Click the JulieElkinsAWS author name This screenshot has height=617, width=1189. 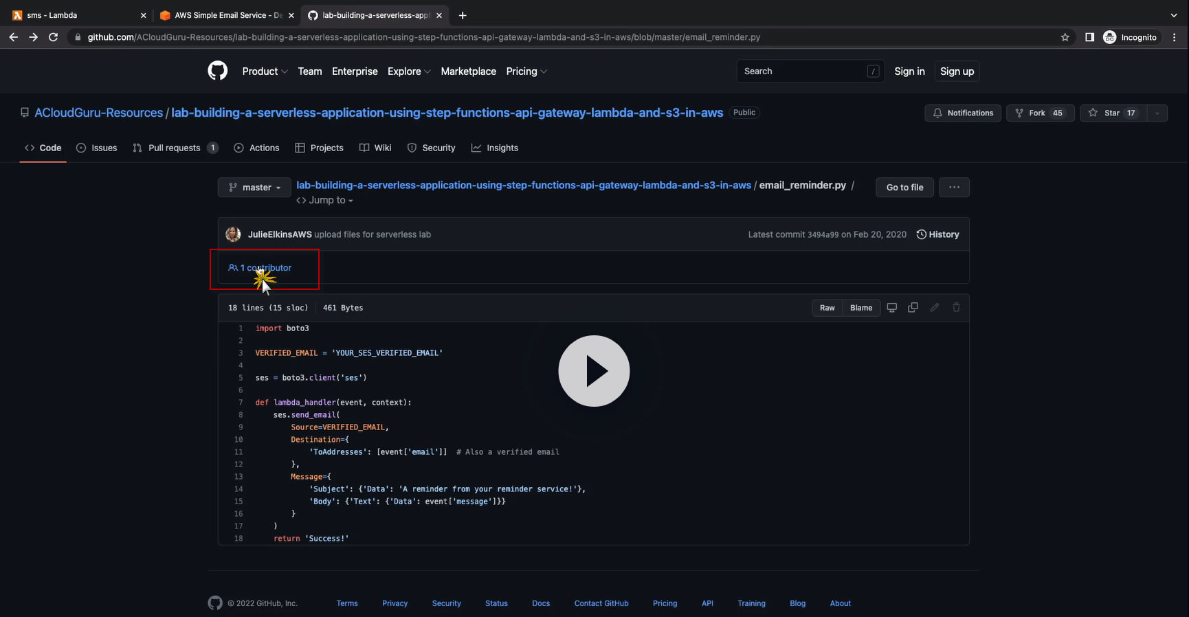click(x=280, y=234)
